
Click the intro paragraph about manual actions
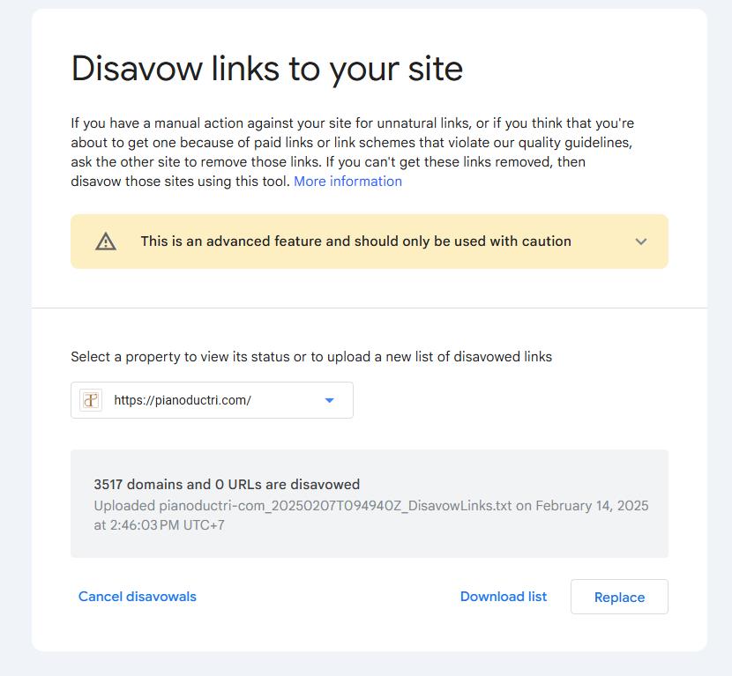(352, 123)
